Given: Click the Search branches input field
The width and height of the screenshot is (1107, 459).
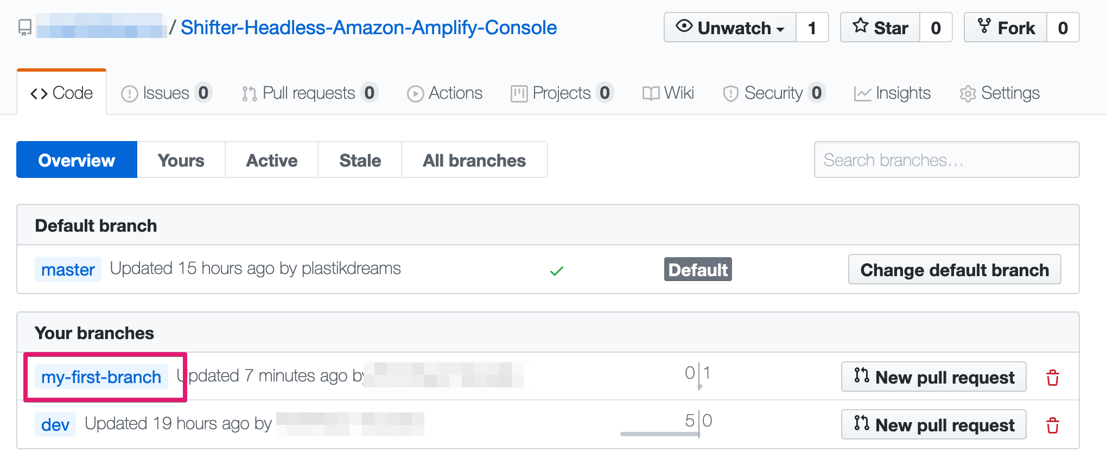Looking at the screenshot, I should click(946, 160).
